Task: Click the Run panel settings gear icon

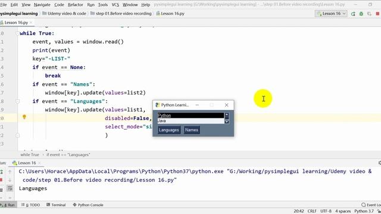Action: pos(380,163)
